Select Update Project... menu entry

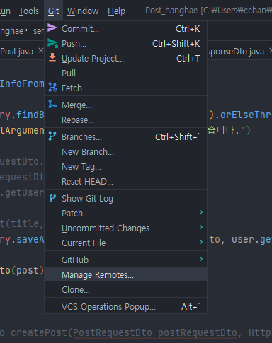126,59
